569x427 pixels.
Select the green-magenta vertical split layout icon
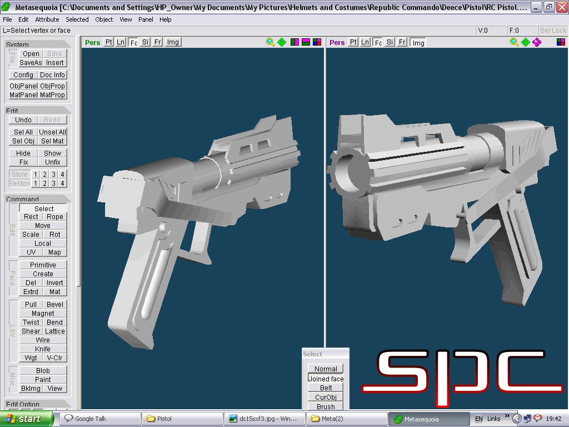(x=295, y=42)
